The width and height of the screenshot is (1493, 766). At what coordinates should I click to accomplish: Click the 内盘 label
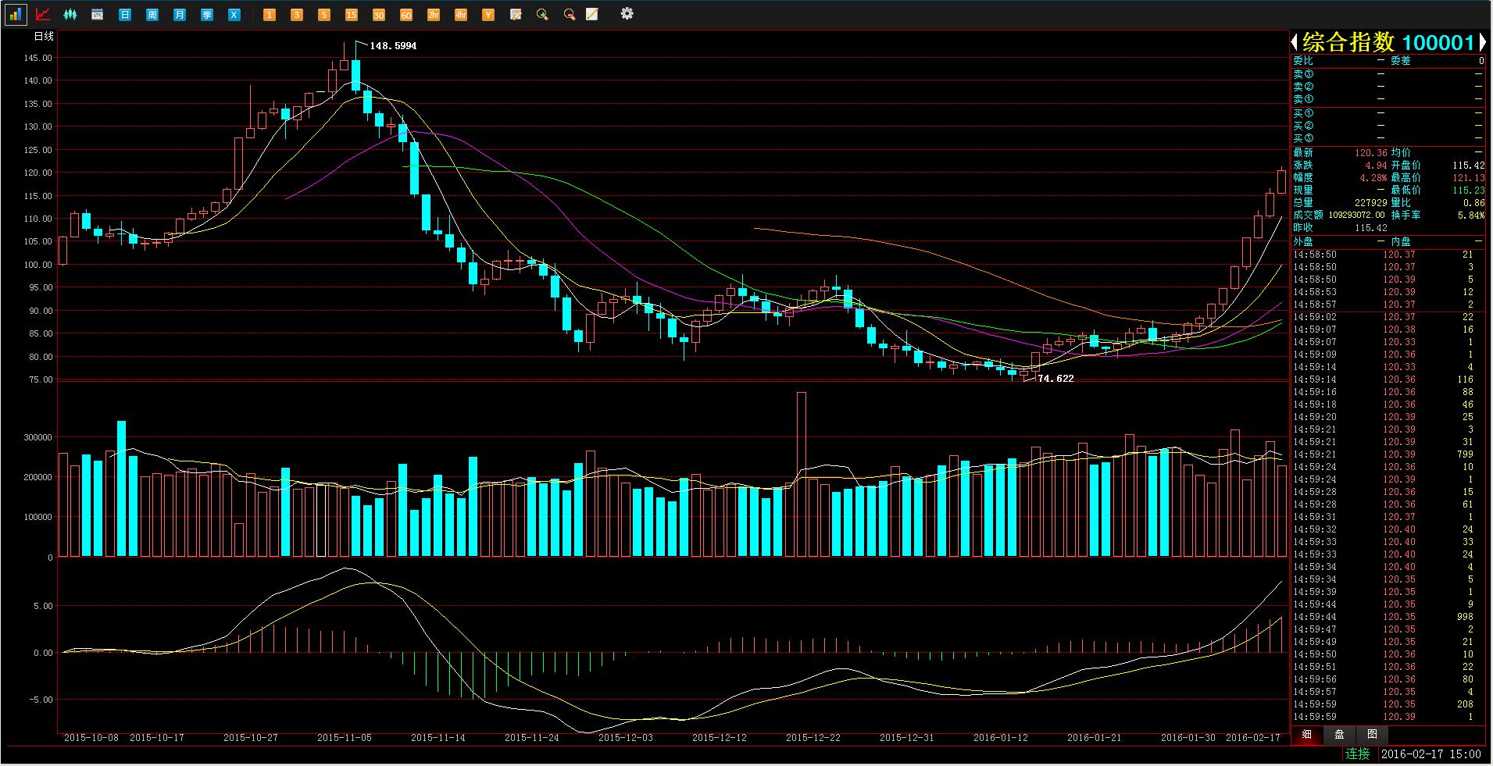coord(1401,242)
